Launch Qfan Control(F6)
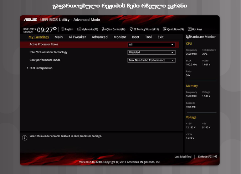The image size is (241, 174). coord(114,29)
